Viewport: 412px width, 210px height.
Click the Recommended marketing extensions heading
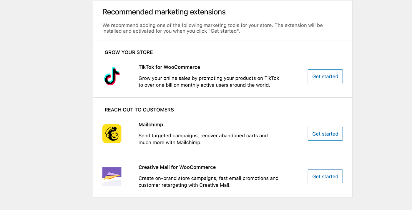point(164,12)
